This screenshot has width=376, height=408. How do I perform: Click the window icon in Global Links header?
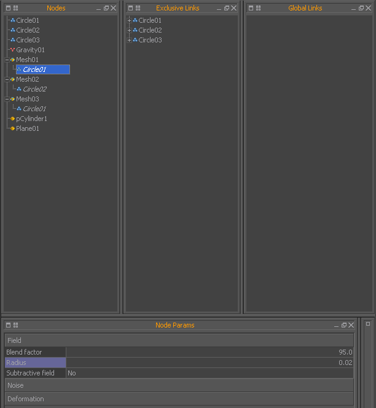click(x=251, y=8)
